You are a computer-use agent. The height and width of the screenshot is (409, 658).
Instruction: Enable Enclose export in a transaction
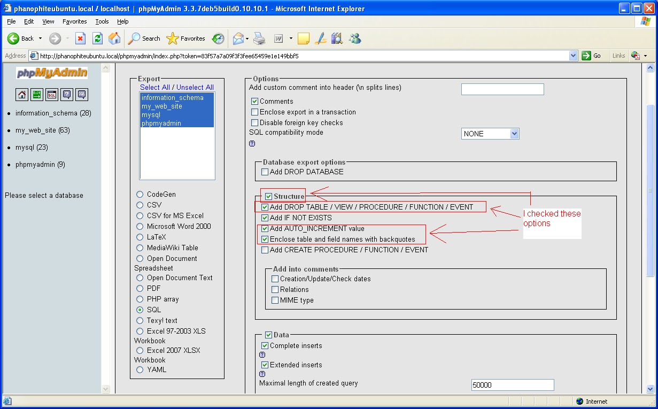(255, 112)
